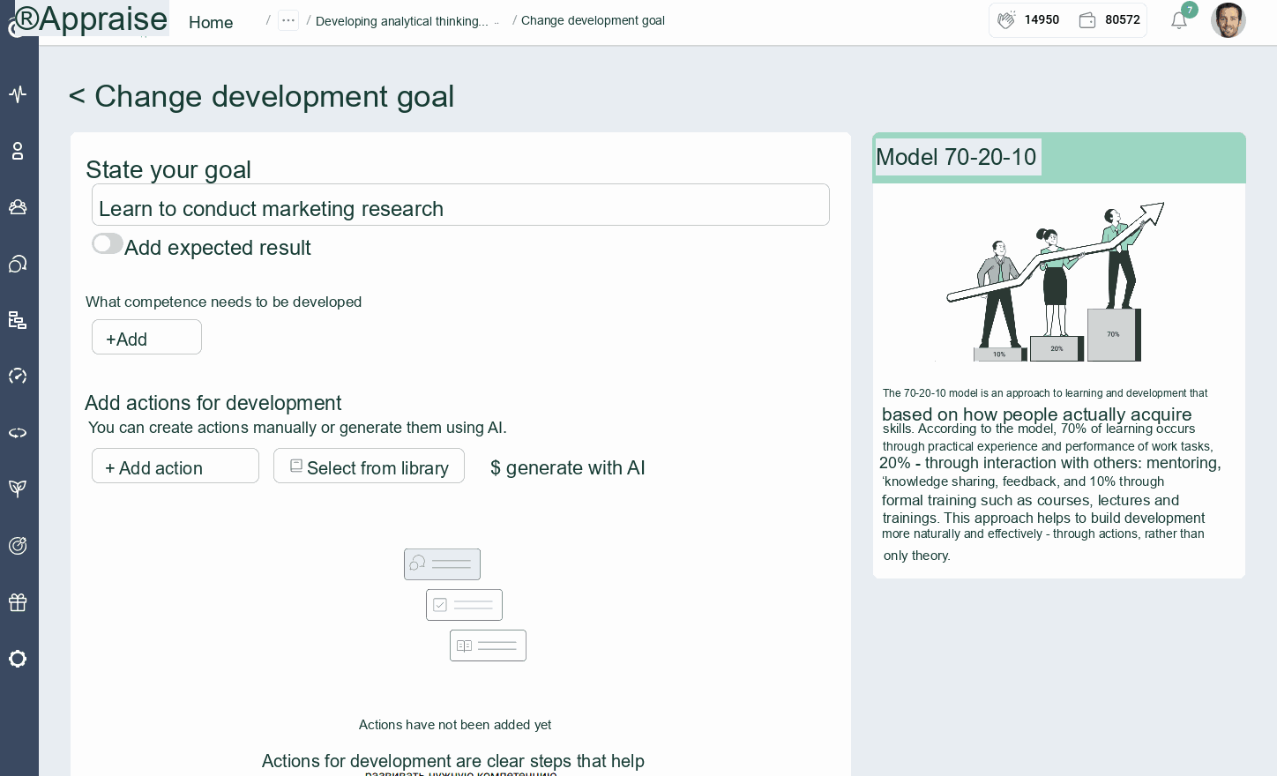Image resolution: width=1277 pixels, height=776 pixels.
Task: Click +Add to add a competence
Action: (x=146, y=337)
